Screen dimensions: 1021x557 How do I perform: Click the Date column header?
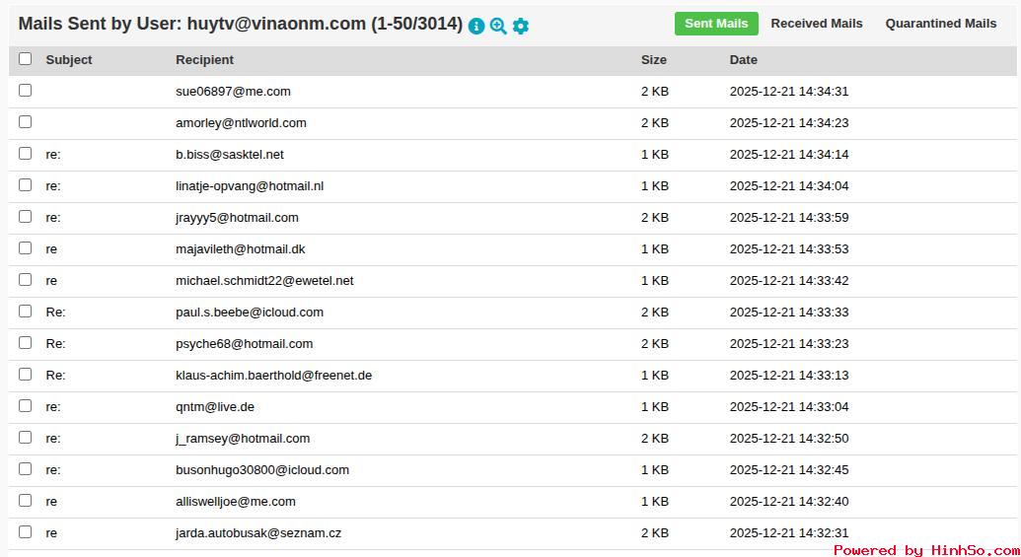click(743, 60)
